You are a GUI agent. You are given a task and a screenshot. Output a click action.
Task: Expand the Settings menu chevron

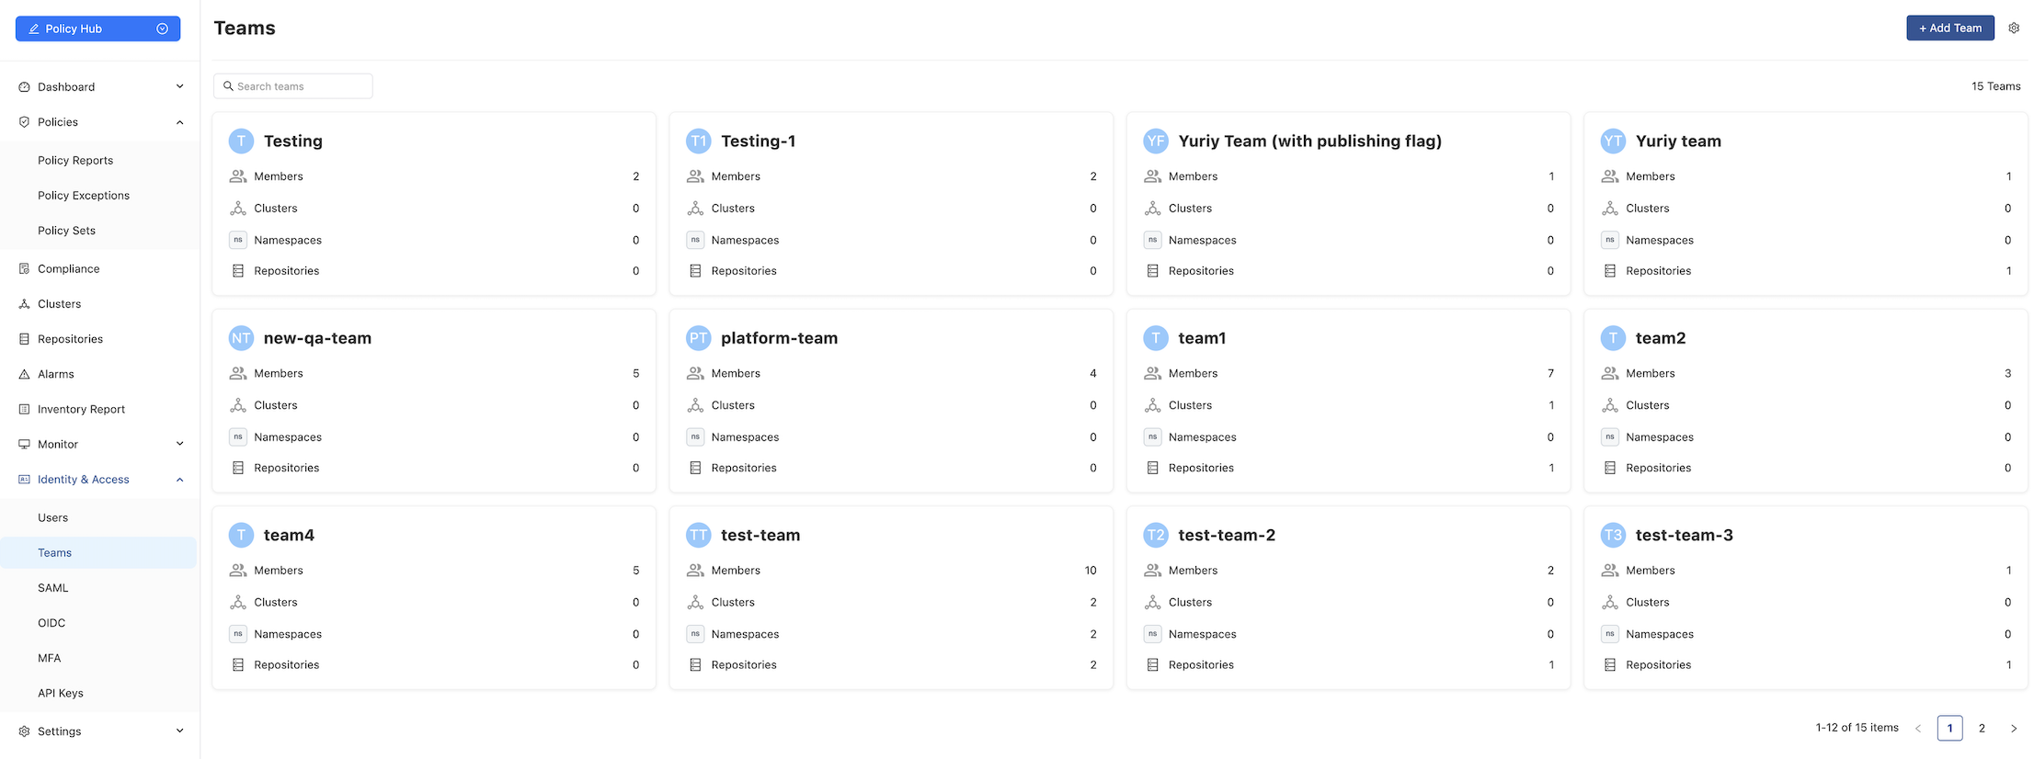pos(179,731)
